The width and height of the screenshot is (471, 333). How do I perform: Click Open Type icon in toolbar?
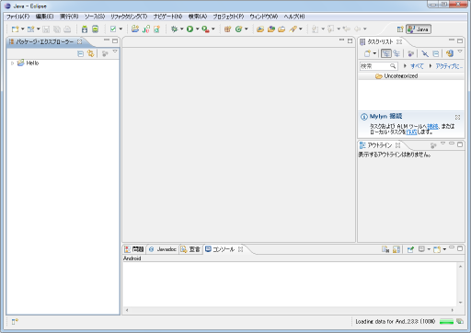[x=260, y=29]
